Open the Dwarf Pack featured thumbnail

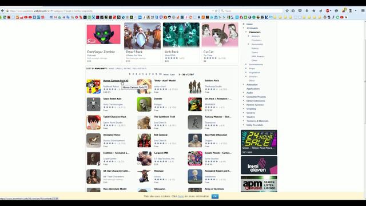(142, 35)
